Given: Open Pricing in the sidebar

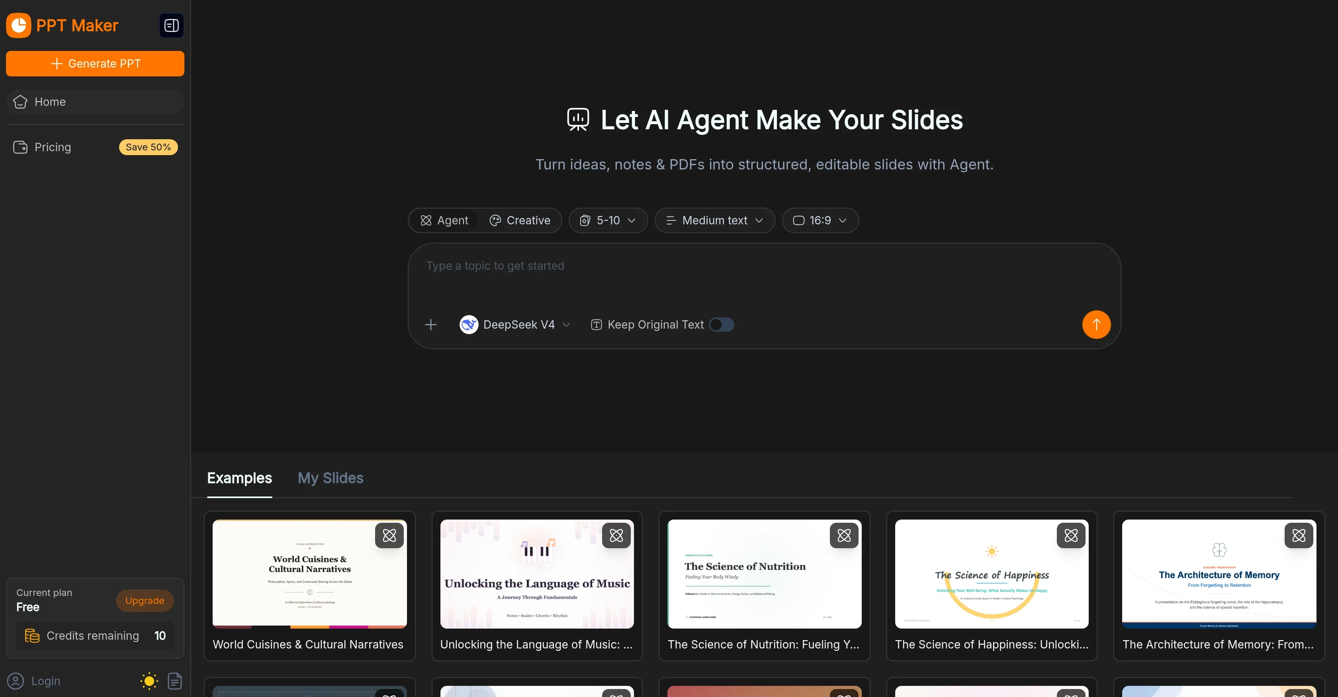Looking at the screenshot, I should point(95,147).
